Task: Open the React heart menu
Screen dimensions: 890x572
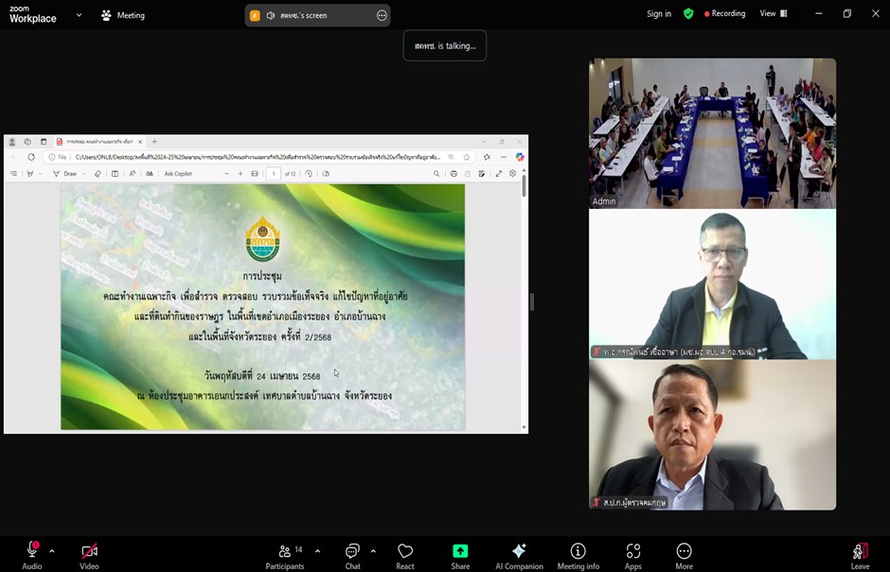Action: pos(404,556)
